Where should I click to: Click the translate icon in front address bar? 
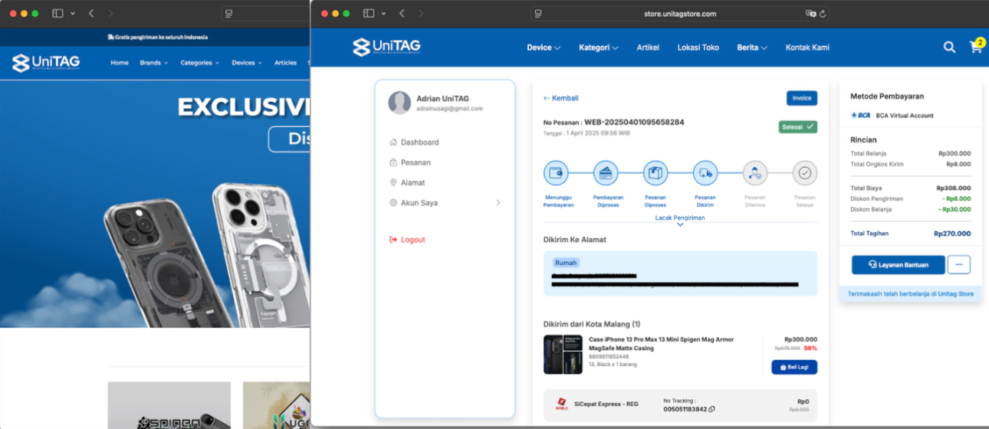pos(810,14)
